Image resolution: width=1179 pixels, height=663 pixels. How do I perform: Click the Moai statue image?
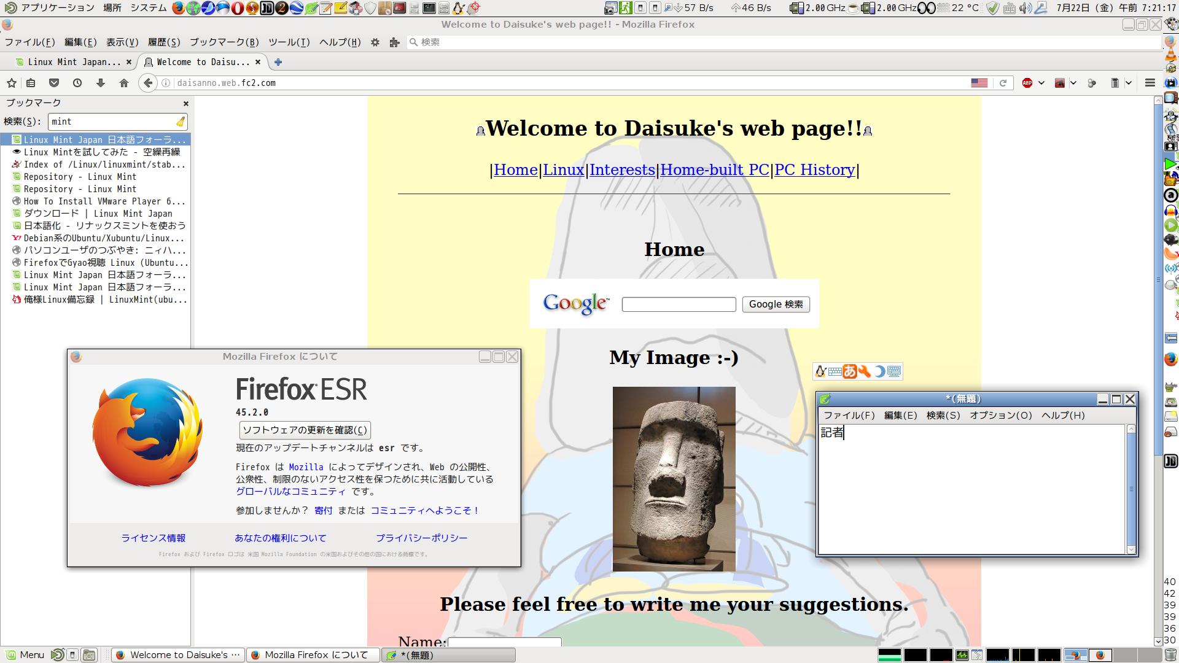674,479
